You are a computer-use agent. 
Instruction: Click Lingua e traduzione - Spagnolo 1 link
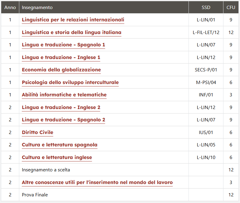point(63,45)
